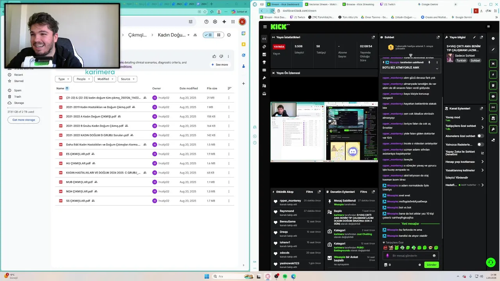Toggle stream preview widget in right rail

tap(493, 64)
